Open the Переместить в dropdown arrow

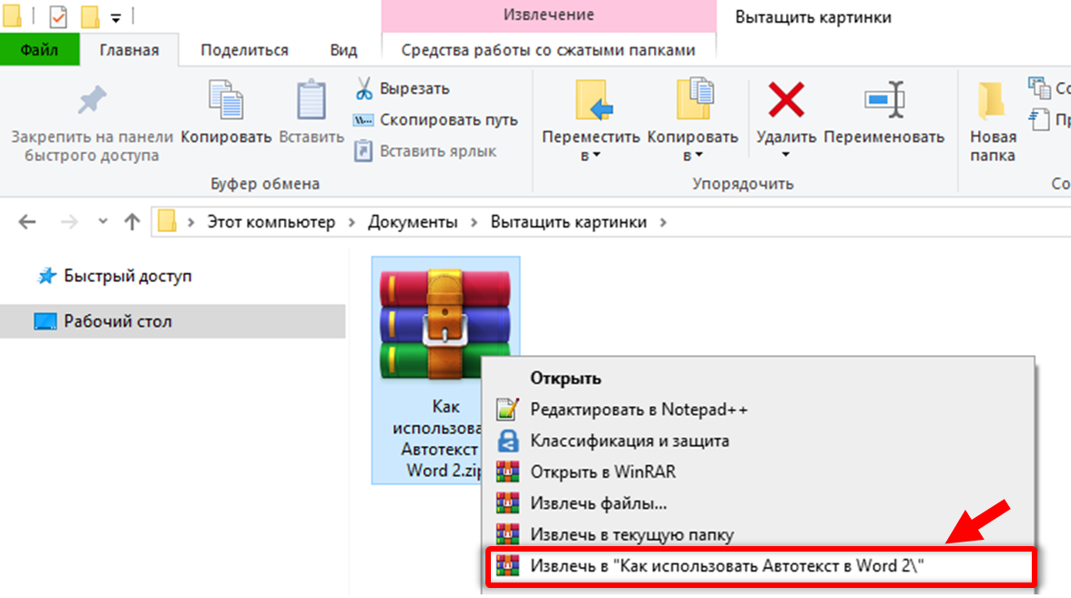click(x=597, y=156)
